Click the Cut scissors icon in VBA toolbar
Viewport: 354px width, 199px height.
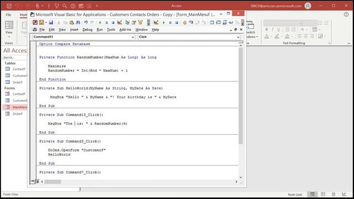(59, 22)
